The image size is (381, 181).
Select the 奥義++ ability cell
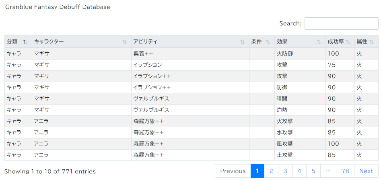190,53
